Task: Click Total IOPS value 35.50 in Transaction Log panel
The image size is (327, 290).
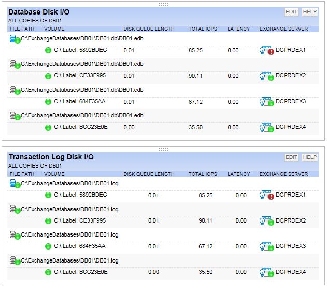Action: coord(205,272)
